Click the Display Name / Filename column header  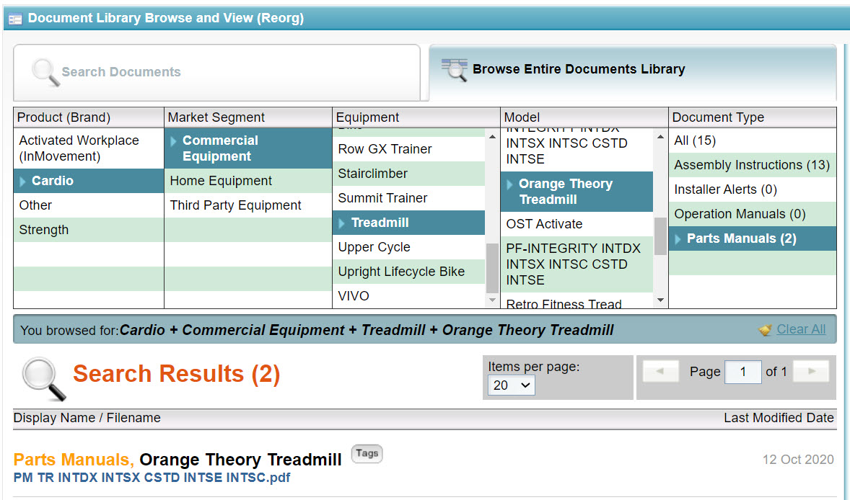(x=87, y=418)
